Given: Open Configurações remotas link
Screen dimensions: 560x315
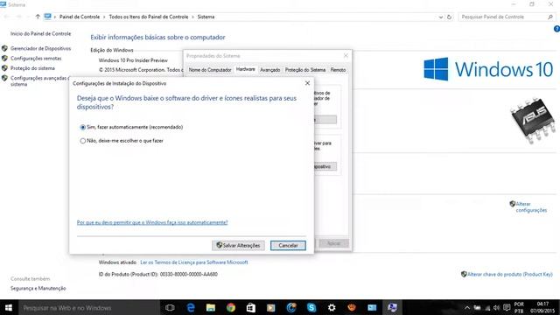Looking at the screenshot, I should pos(36,59).
